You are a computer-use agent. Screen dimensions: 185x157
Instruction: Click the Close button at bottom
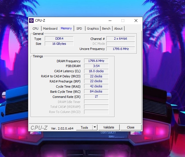[x=131, y=128]
